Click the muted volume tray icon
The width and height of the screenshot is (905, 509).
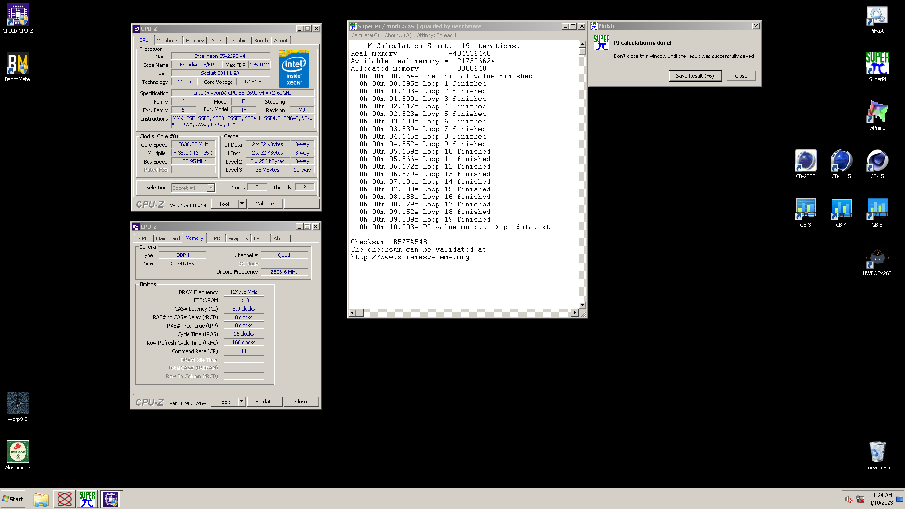coord(848,499)
